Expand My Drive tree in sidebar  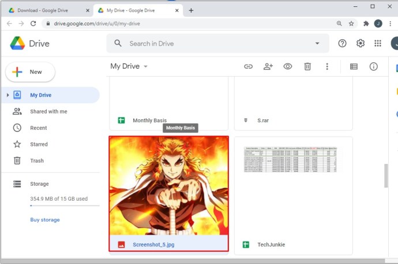click(7, 95)
